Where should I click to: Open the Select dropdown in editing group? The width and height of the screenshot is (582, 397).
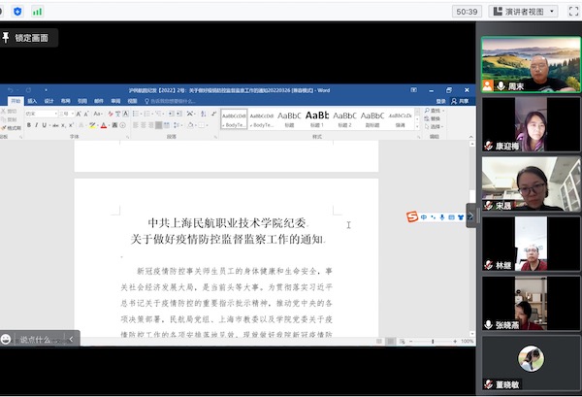435,126
